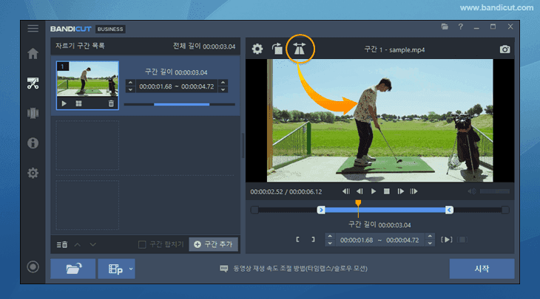Screen dimensions: 540x299
Task: Decrease segment list end time stepper
Action: tap(223, 90)
